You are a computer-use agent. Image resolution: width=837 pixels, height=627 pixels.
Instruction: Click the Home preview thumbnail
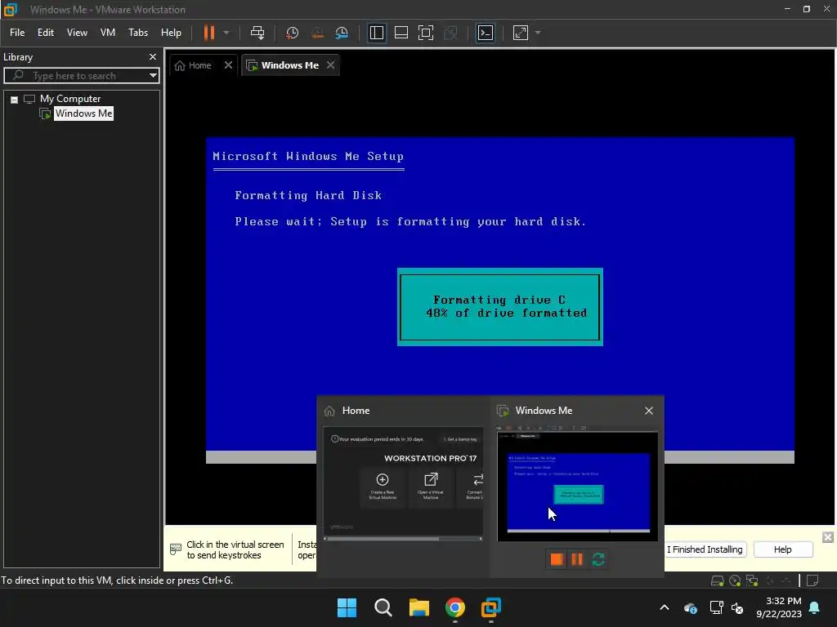403,483
